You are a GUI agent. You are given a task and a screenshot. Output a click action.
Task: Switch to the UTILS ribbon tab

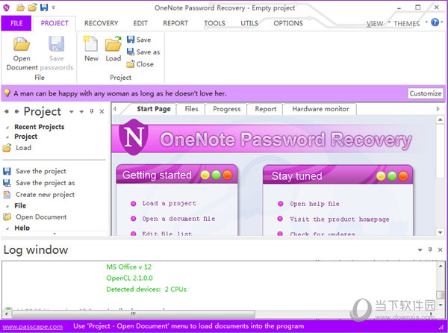[x=249, y=23]
